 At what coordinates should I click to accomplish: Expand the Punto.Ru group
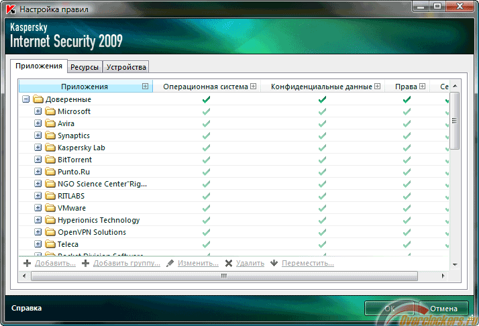pos(38,172)
